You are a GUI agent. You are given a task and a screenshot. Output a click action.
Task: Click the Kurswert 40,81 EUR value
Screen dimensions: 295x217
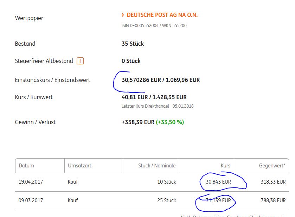[135, 97]
